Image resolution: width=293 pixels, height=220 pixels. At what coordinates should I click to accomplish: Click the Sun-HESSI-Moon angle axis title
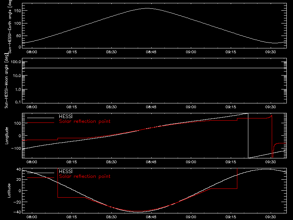coord(6,81)
